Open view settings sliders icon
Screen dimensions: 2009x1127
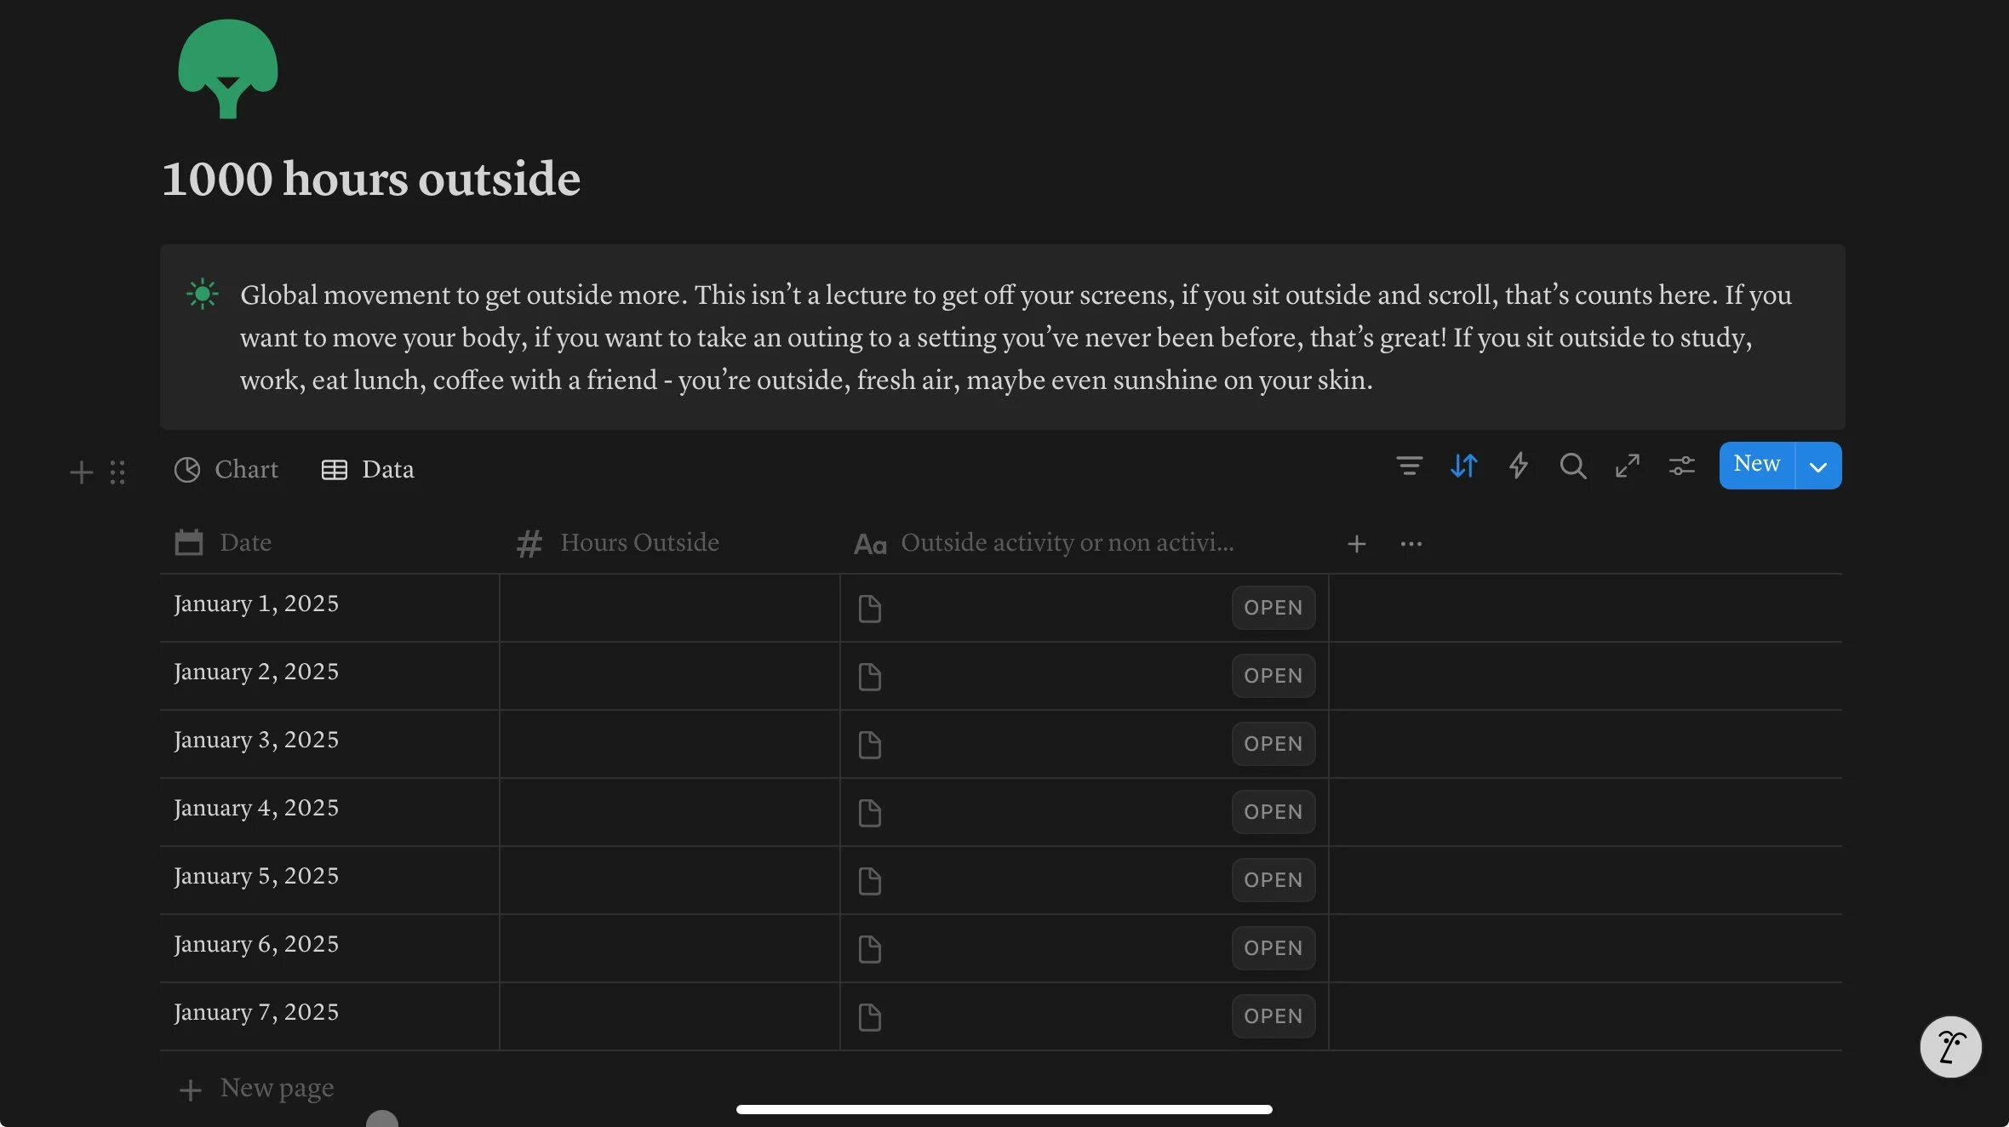[x=1681, y=466]
